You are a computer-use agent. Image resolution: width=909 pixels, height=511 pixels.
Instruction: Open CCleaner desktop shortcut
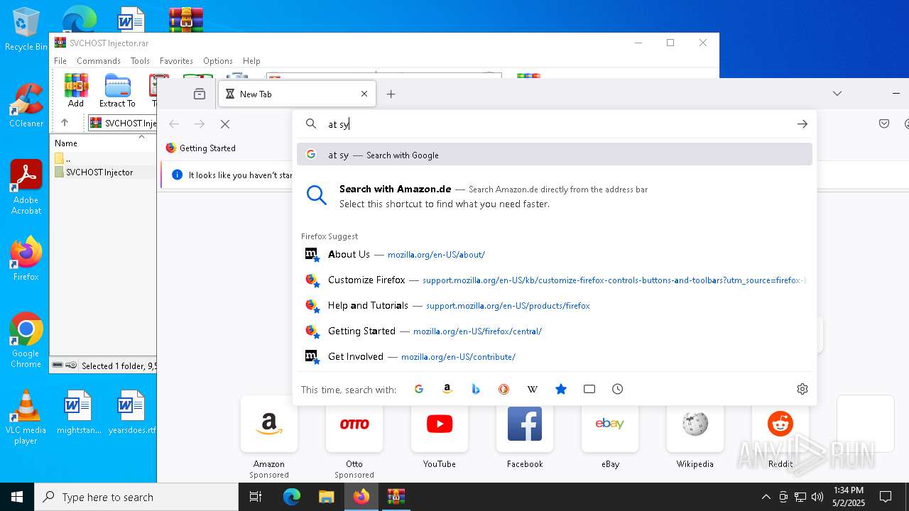click(26, 106)
